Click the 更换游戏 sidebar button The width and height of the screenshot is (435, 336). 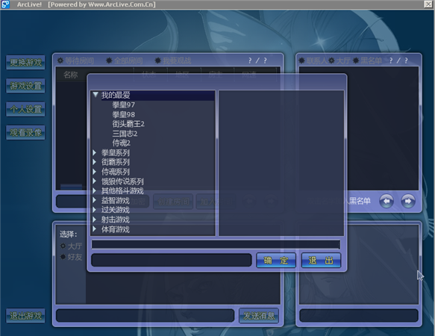[25, 63]
